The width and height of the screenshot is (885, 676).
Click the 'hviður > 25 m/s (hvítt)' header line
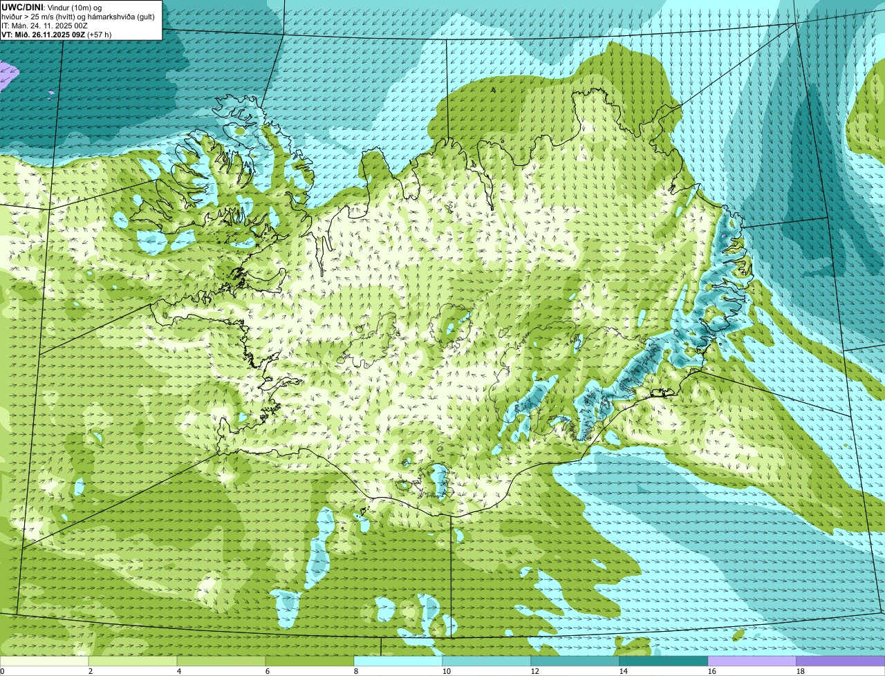coord(78,17)
